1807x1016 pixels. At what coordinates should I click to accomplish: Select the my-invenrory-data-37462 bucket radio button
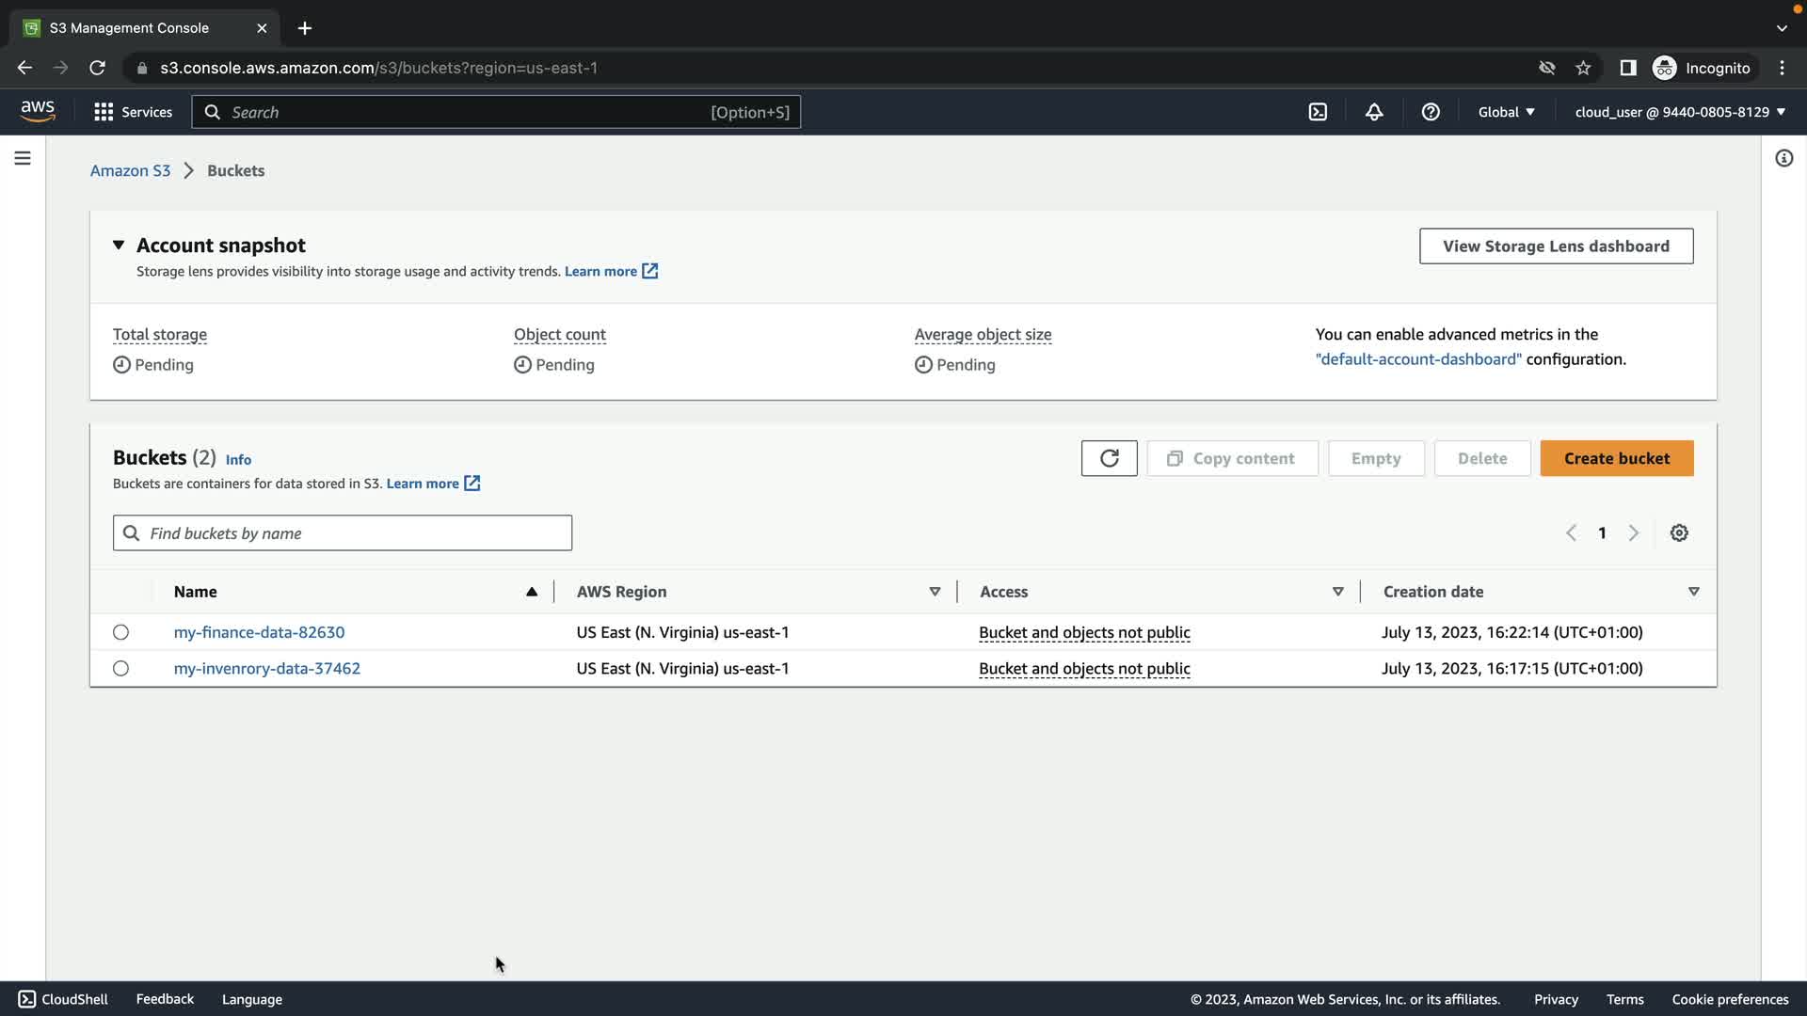[x=120, y=669]
